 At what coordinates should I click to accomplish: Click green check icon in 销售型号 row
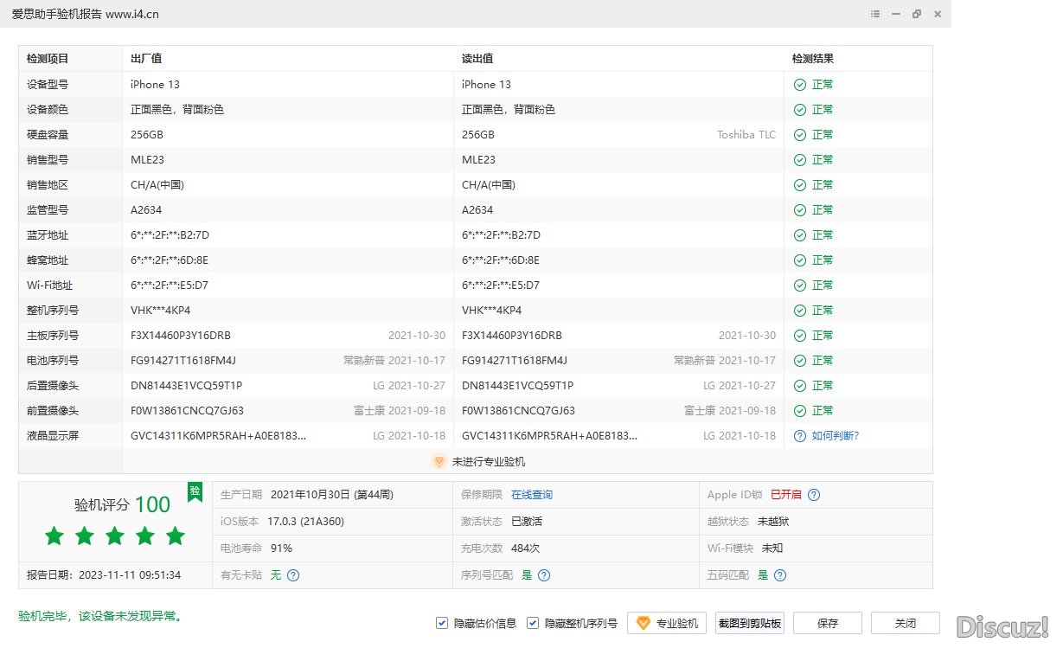tap(800, 160)
